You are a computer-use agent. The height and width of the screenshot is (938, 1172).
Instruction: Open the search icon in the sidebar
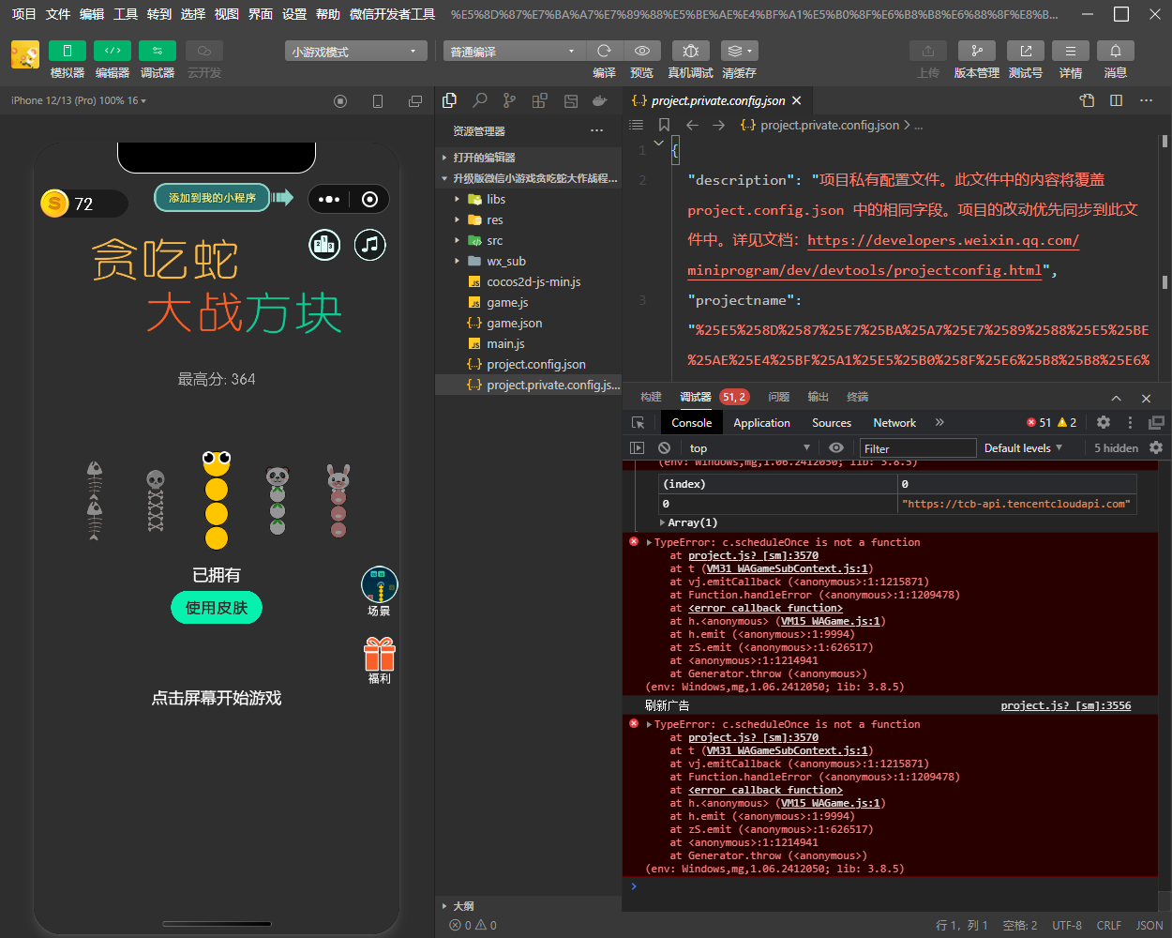[x=480, y=100]
